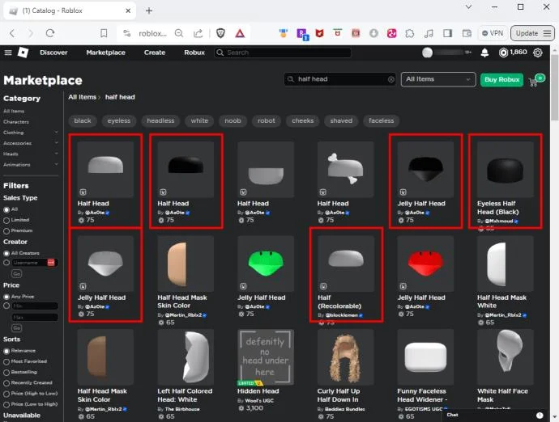Filter by the 'faceless' tag chip
The image size is (559, 422).
pyautogui.click(x=381, y=121)
